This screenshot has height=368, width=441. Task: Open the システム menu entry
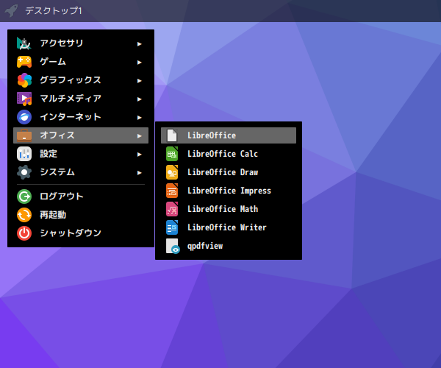click(81, 172)
